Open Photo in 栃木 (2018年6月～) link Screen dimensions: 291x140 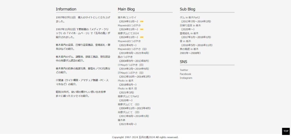tap(126, 81)
